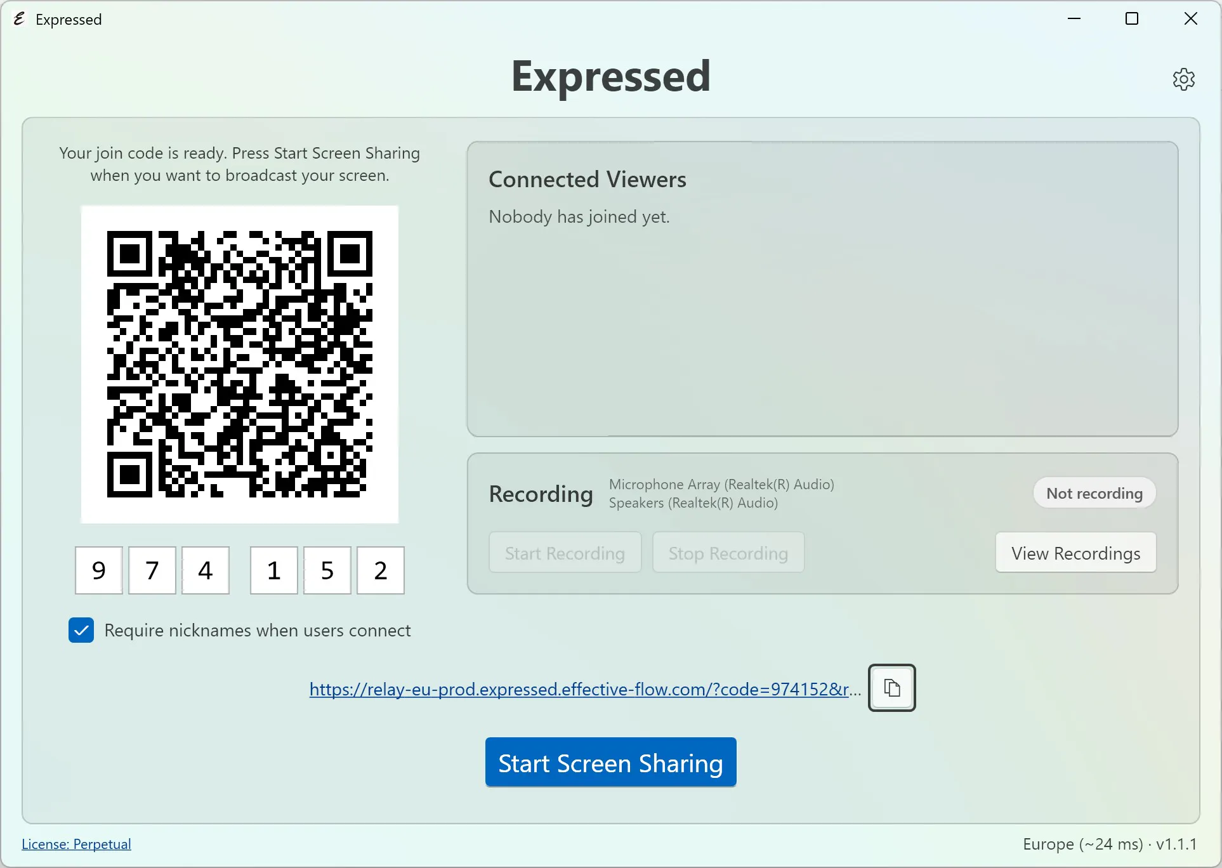Screen dimensions: 1222x868
Task: Click the Start Recording button
Action: click(565, 553)
